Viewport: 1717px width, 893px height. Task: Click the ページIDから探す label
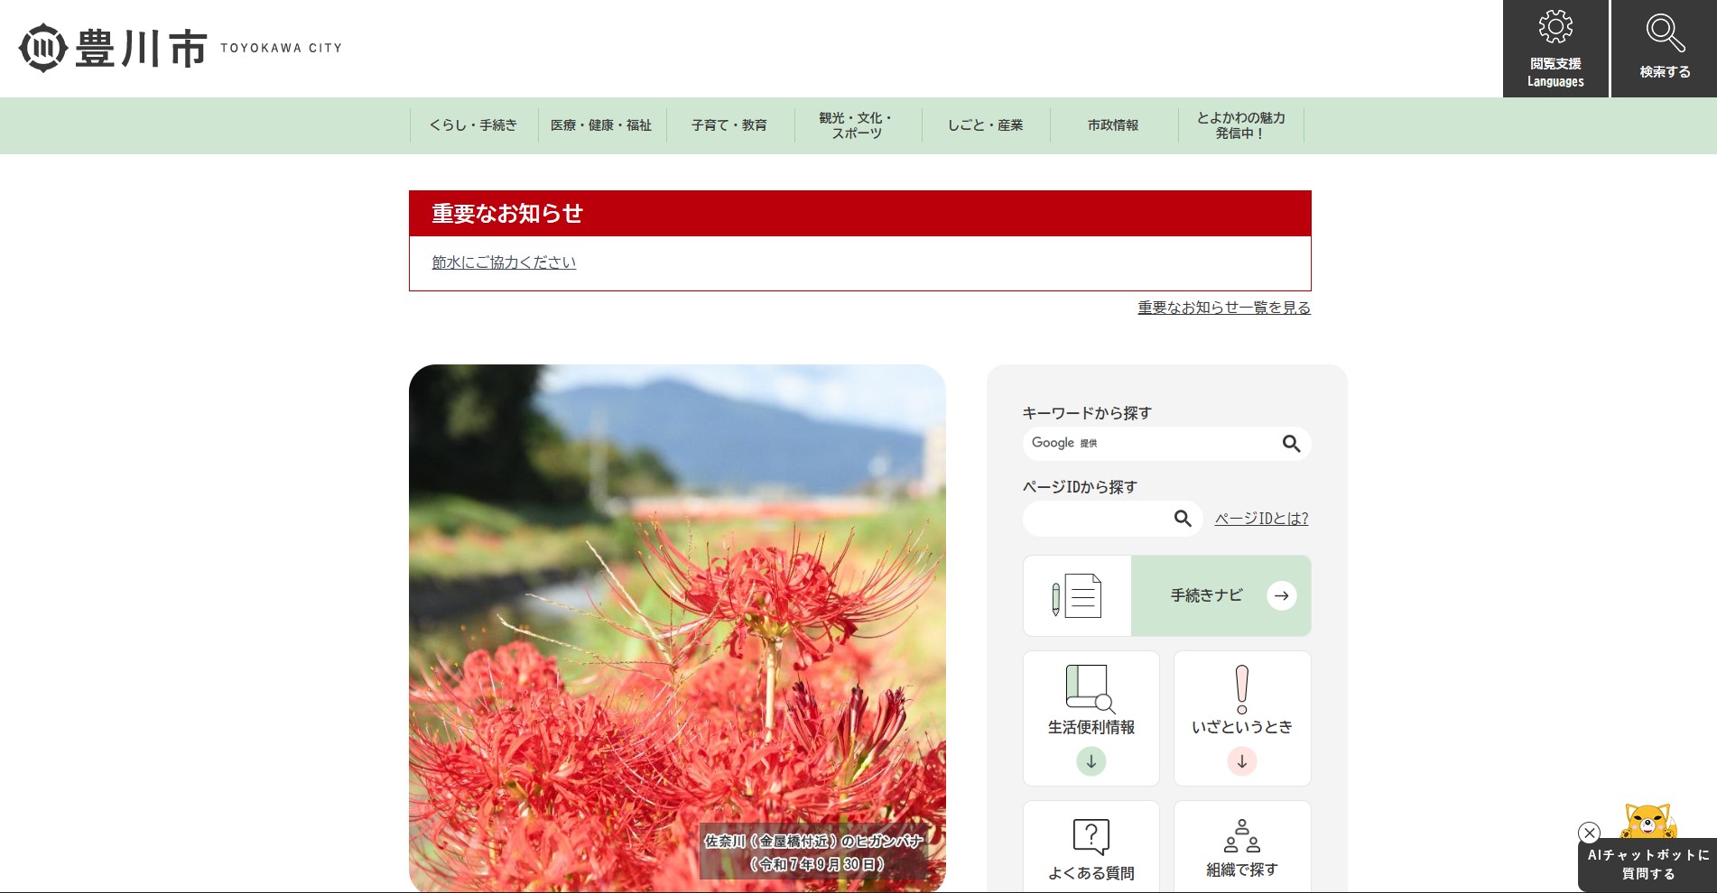tap(1080, 487)
